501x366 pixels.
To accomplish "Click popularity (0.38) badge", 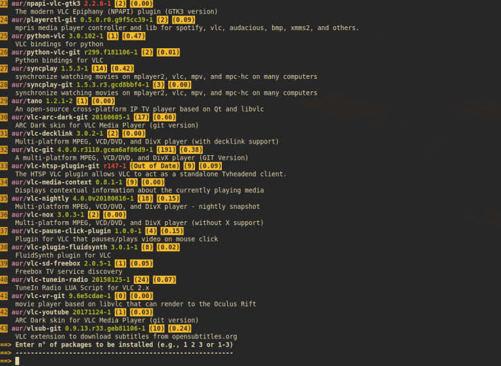I will [x=191, y=150].
